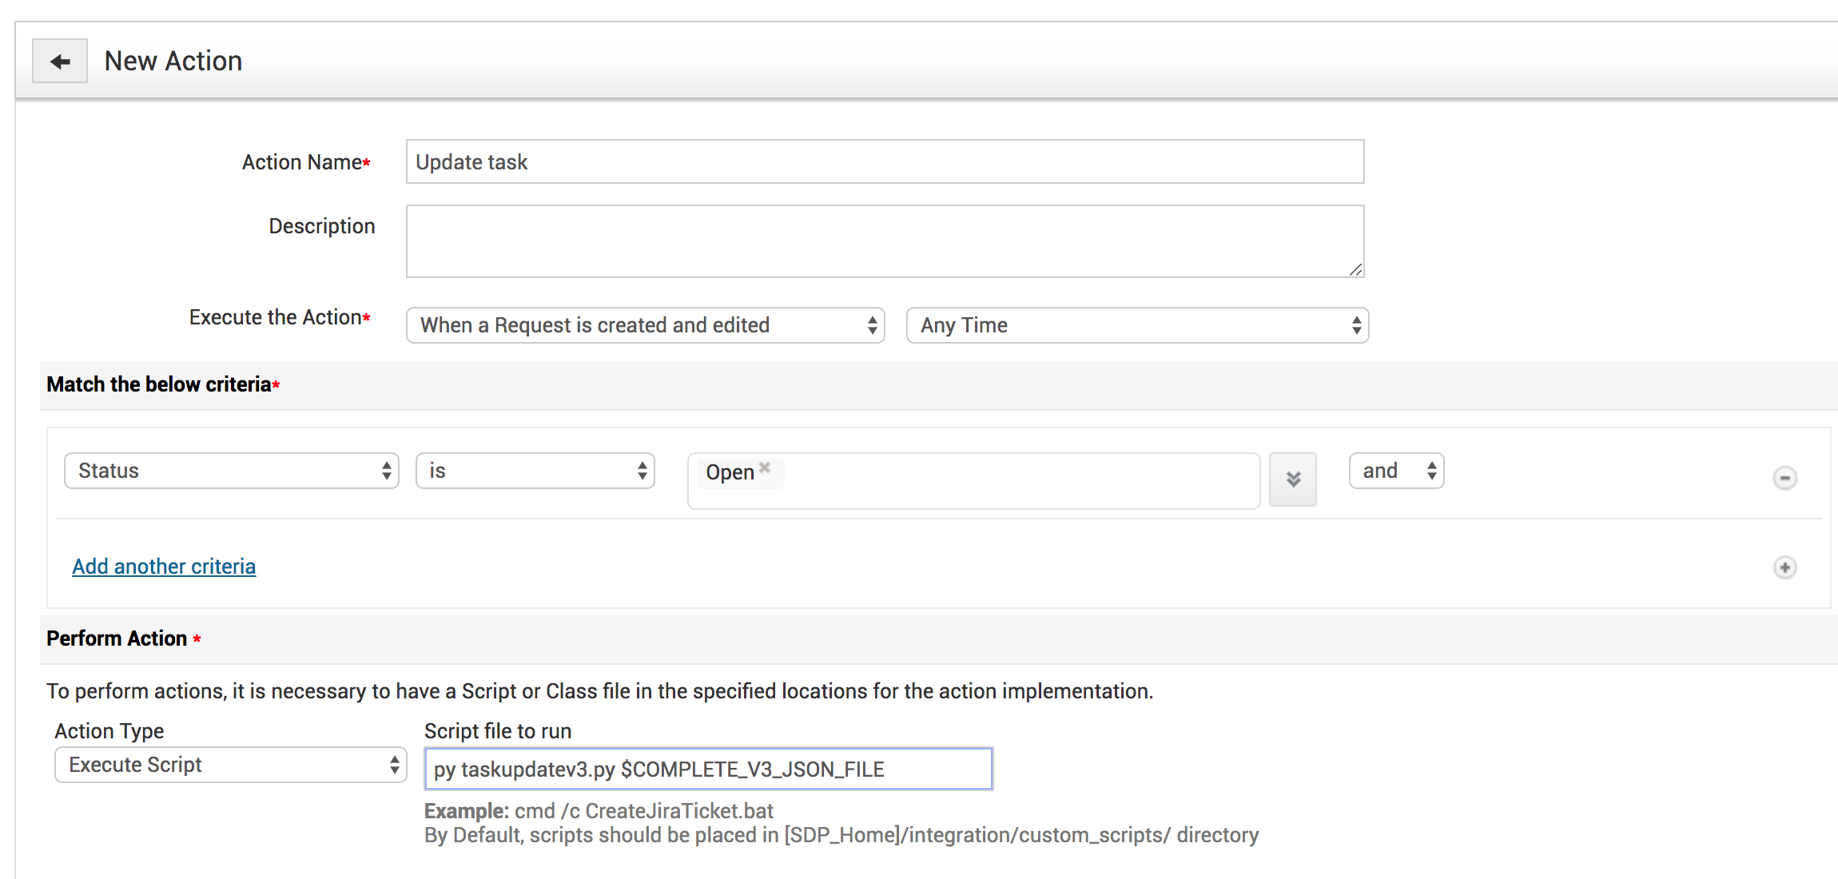Screen dimensions: 1838x879
Task: Expand the status values list arrow
Action: click(1293, 479)
